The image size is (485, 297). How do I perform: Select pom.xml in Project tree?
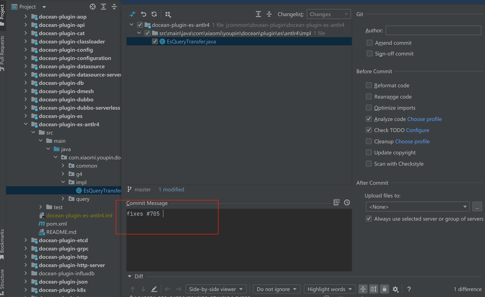click(56, 224)
